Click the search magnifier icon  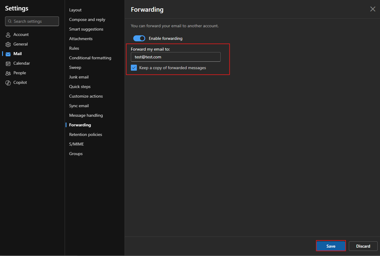[x=10, y=22]
